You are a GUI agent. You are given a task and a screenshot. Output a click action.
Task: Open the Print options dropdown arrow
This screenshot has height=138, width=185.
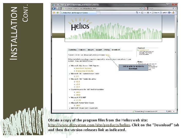[x=150, y=13]
